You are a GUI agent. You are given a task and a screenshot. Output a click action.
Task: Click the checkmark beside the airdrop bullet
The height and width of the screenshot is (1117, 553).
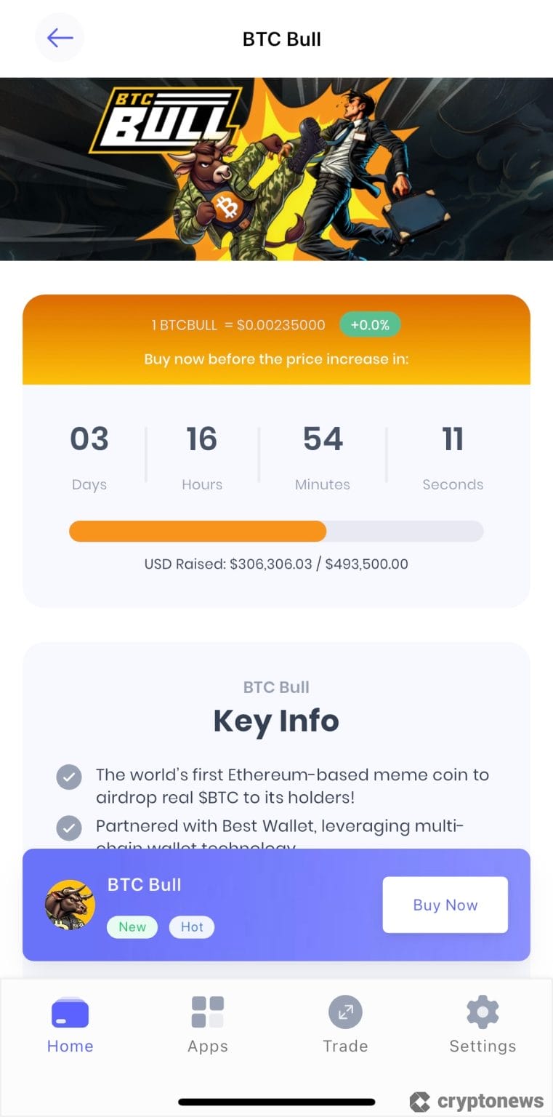coord(68,777)
